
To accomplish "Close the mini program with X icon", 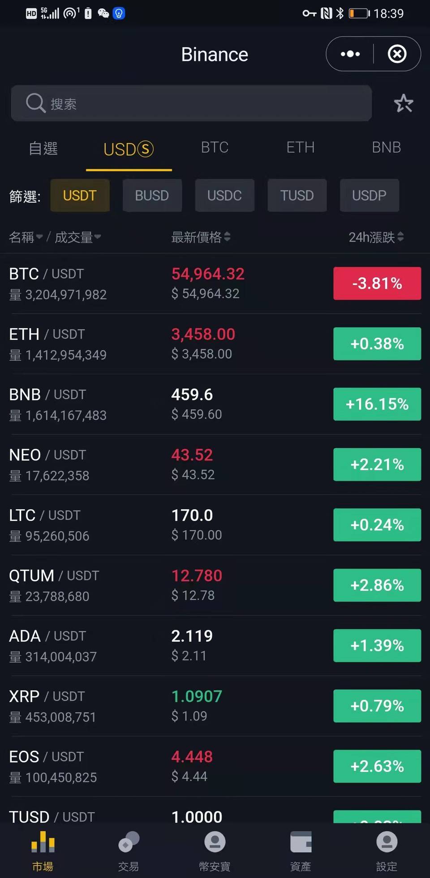I will tap(397, 54).
